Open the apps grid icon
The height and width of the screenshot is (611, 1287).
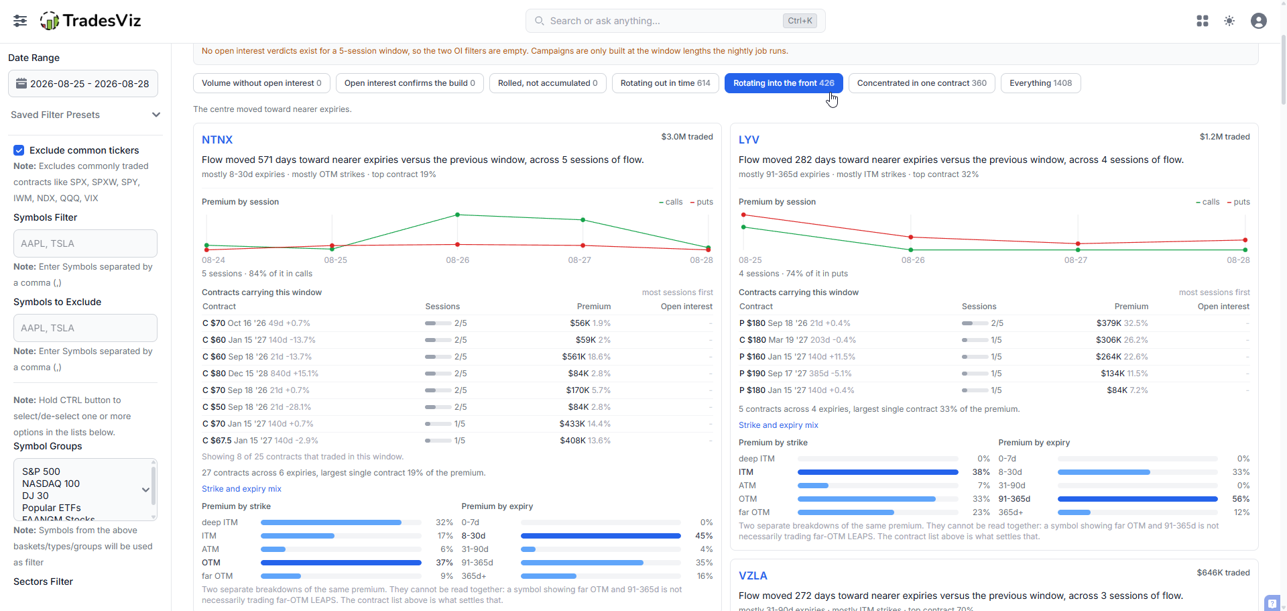(x=1203, y=21)
